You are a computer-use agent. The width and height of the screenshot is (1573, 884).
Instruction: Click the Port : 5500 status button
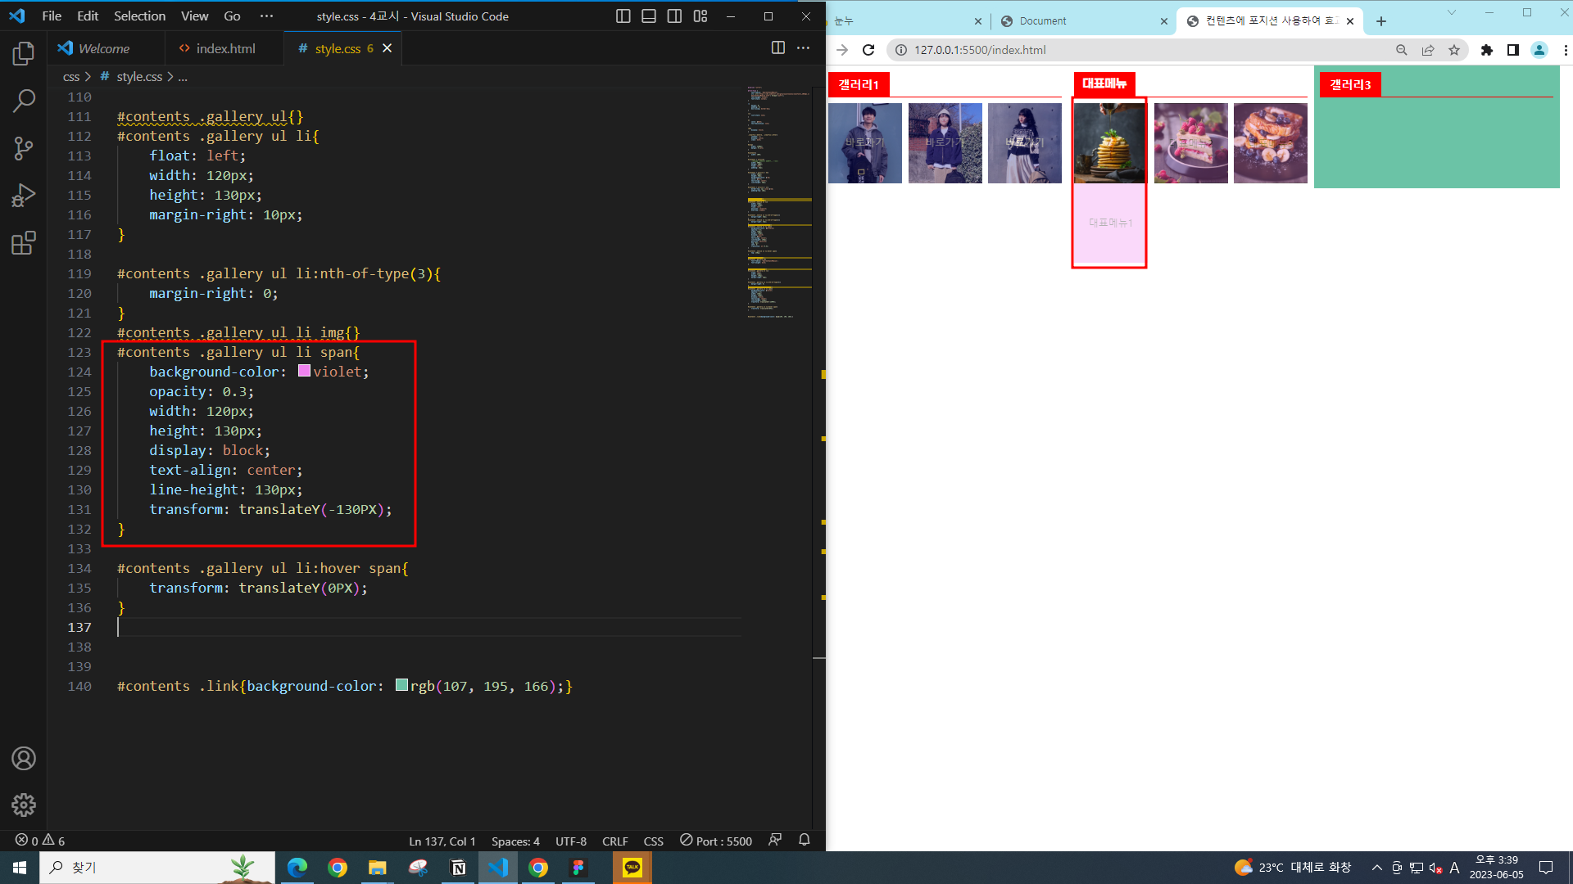(716, 841)
